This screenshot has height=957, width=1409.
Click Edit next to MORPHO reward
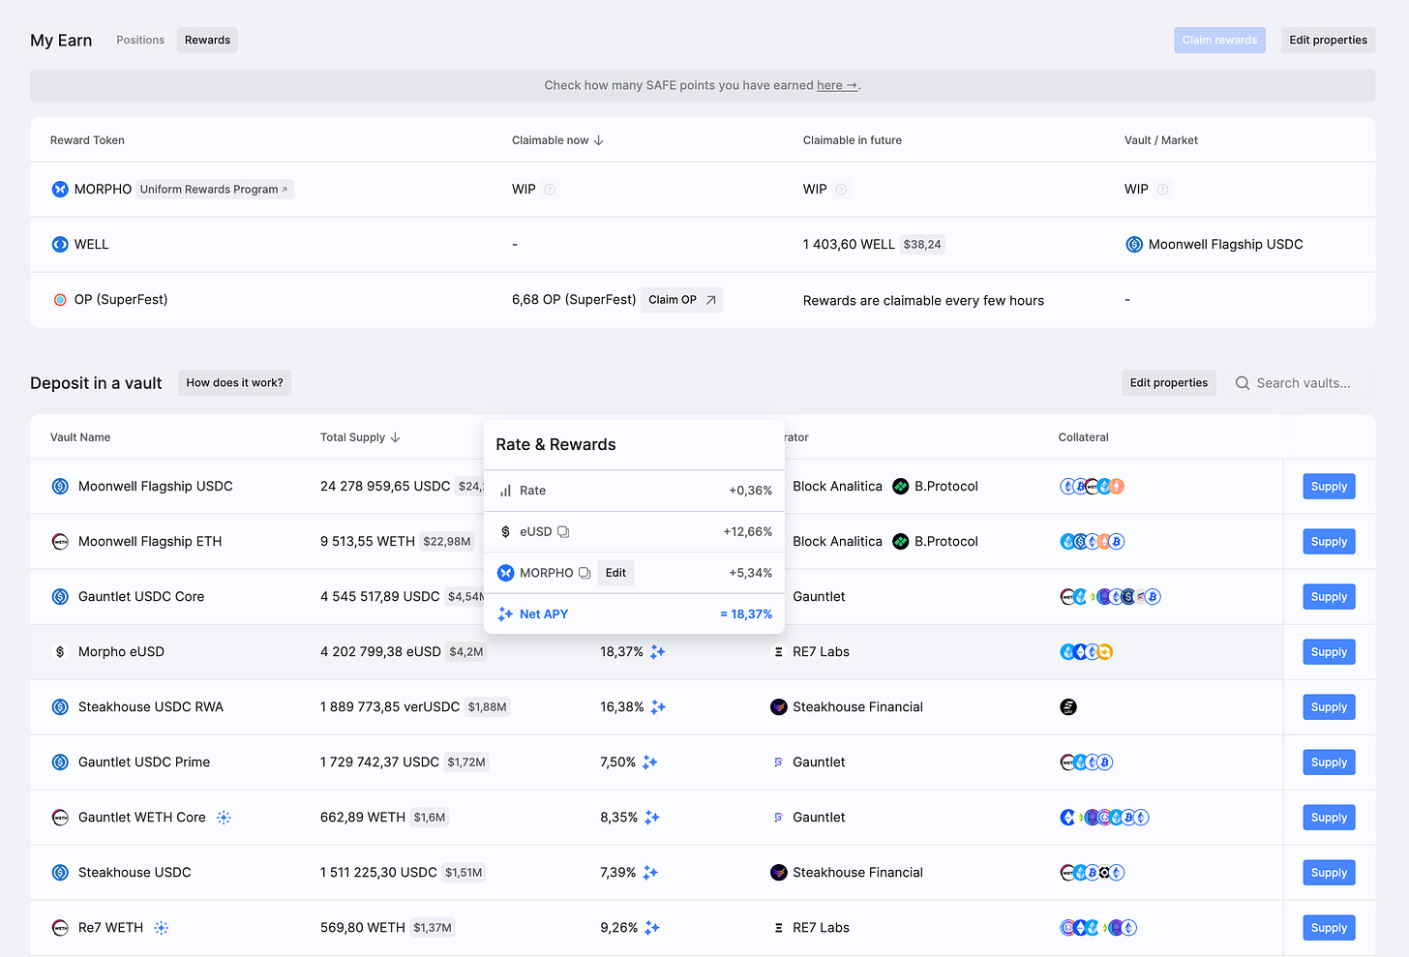615,573
